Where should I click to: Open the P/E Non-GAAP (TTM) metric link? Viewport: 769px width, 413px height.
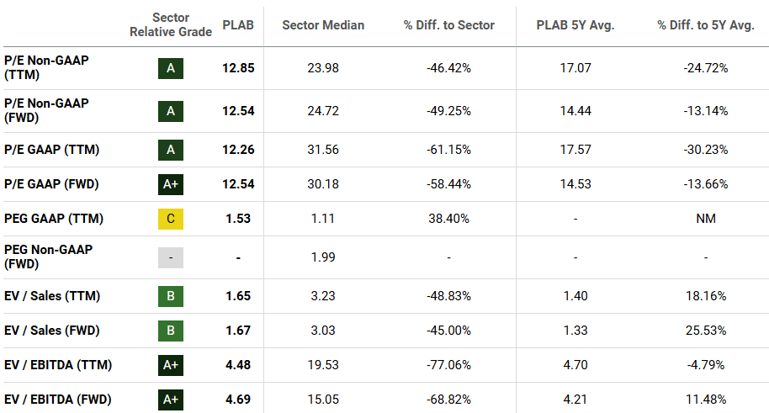click(46, 68)
